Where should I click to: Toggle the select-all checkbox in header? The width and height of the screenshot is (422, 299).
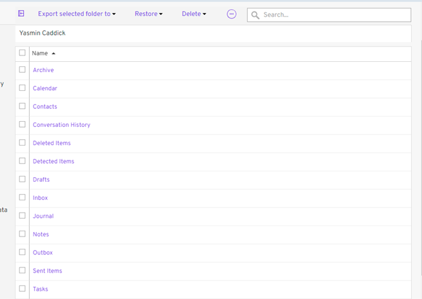pos(23,53)
